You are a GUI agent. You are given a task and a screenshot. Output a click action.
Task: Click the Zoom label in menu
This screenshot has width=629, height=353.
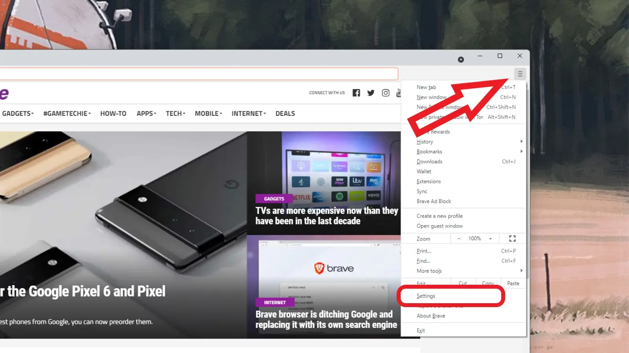(x=423, y=239)
